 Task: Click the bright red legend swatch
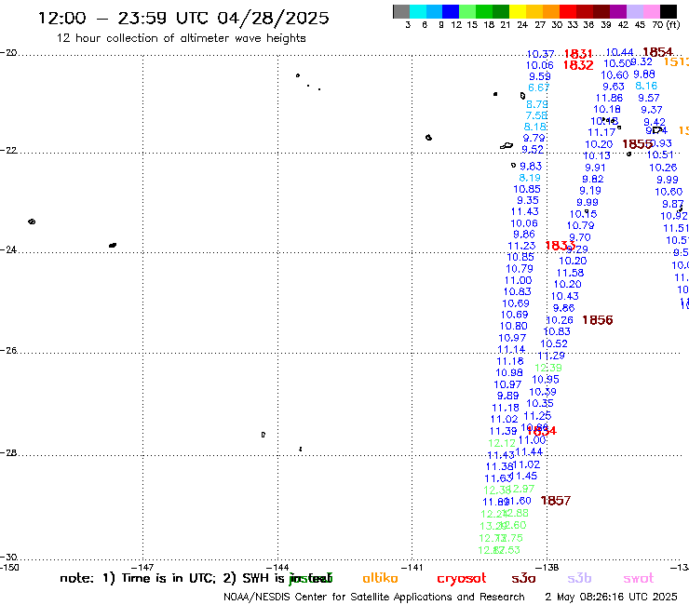point(568,11)
